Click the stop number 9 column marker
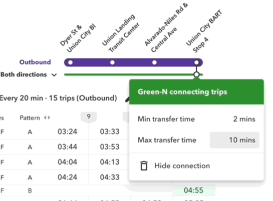 (89, 116)
